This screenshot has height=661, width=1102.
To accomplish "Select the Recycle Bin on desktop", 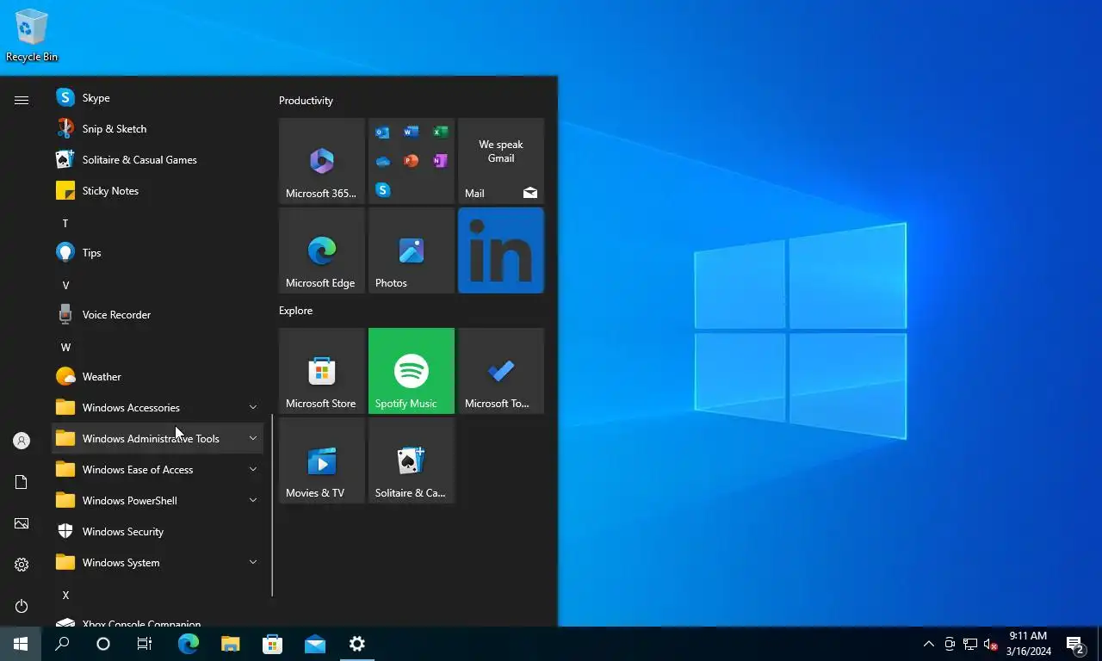I will [x=32, y=35].
